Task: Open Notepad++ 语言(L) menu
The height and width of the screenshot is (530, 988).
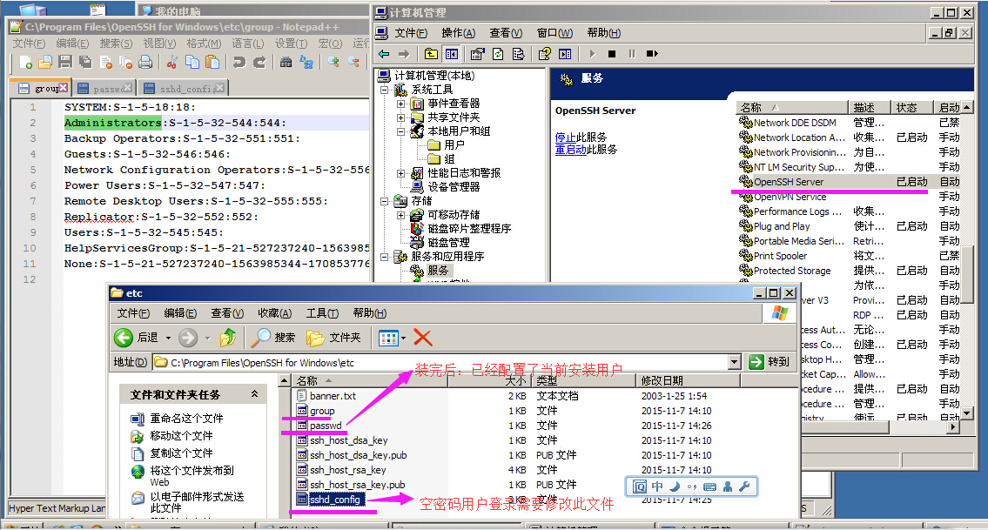Action: tap(247, 44)
